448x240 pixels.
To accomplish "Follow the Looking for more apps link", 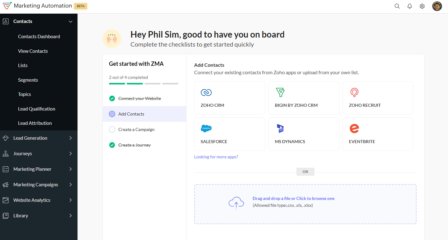I will [216, 157].
